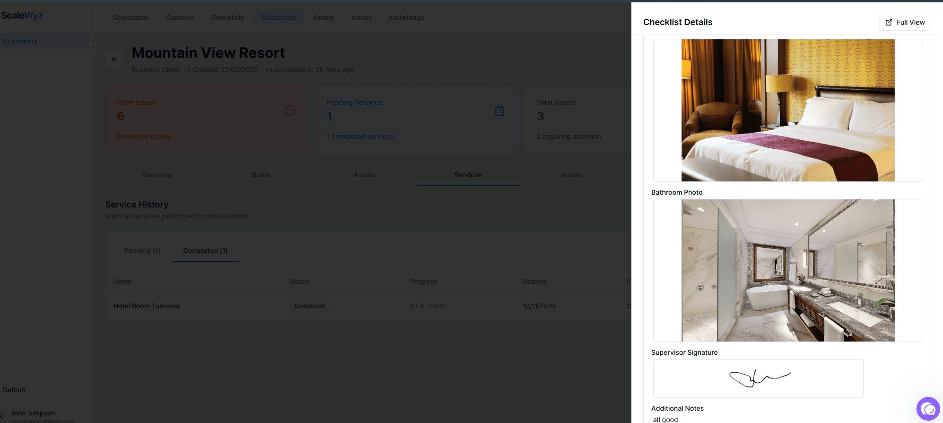
Task: Click the Open Issues alert icon
Action: click(290, 111)
